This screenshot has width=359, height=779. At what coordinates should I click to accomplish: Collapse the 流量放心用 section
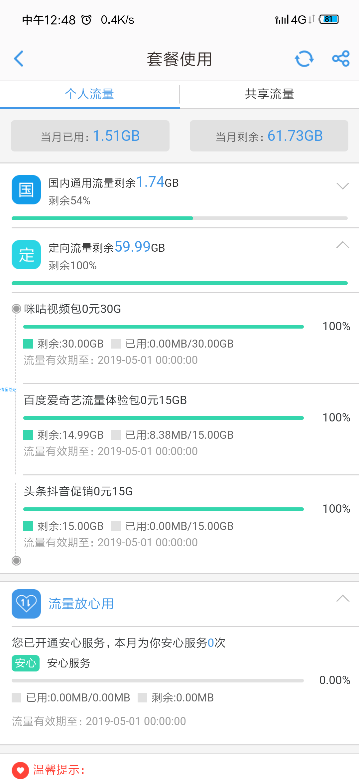(x=343, y=598)
